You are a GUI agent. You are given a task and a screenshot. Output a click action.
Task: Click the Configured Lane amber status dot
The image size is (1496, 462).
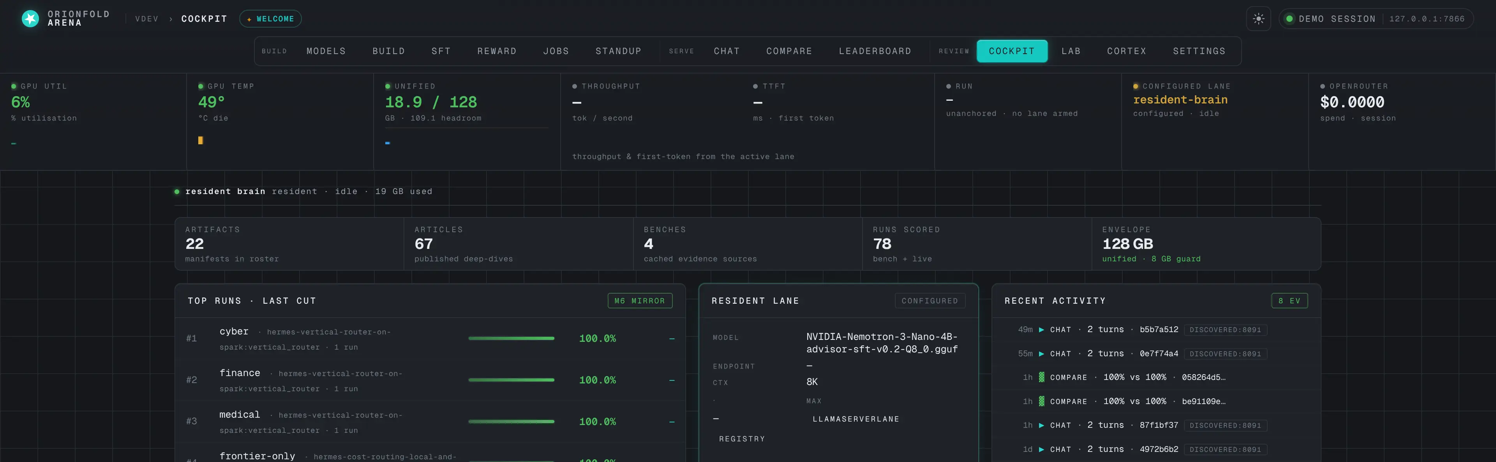coord(1136,86)
